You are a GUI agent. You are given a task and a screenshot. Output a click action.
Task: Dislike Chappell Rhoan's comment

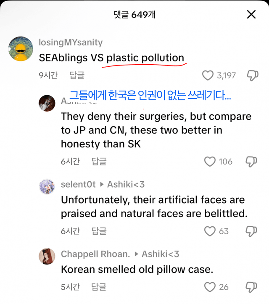coord(251,287)
